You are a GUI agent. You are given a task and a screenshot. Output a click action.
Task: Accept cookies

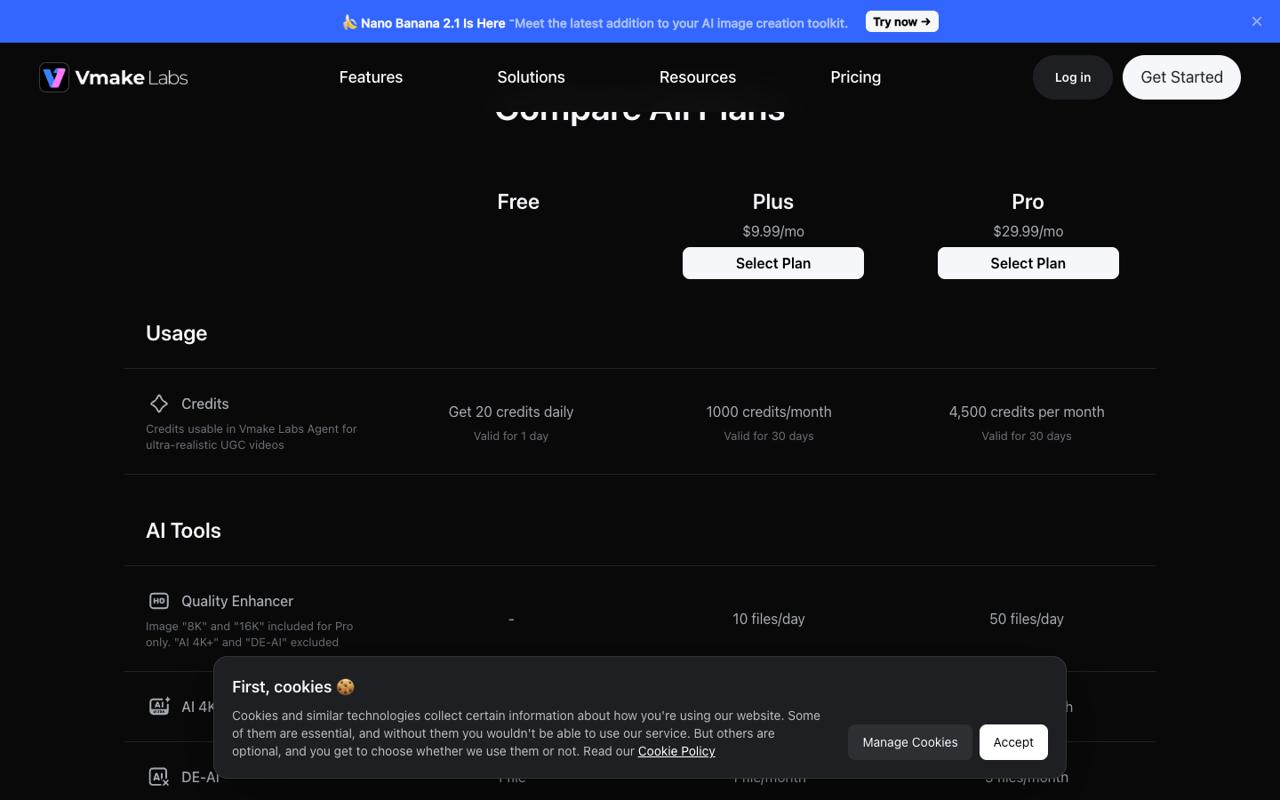[x=1013, y=742]
